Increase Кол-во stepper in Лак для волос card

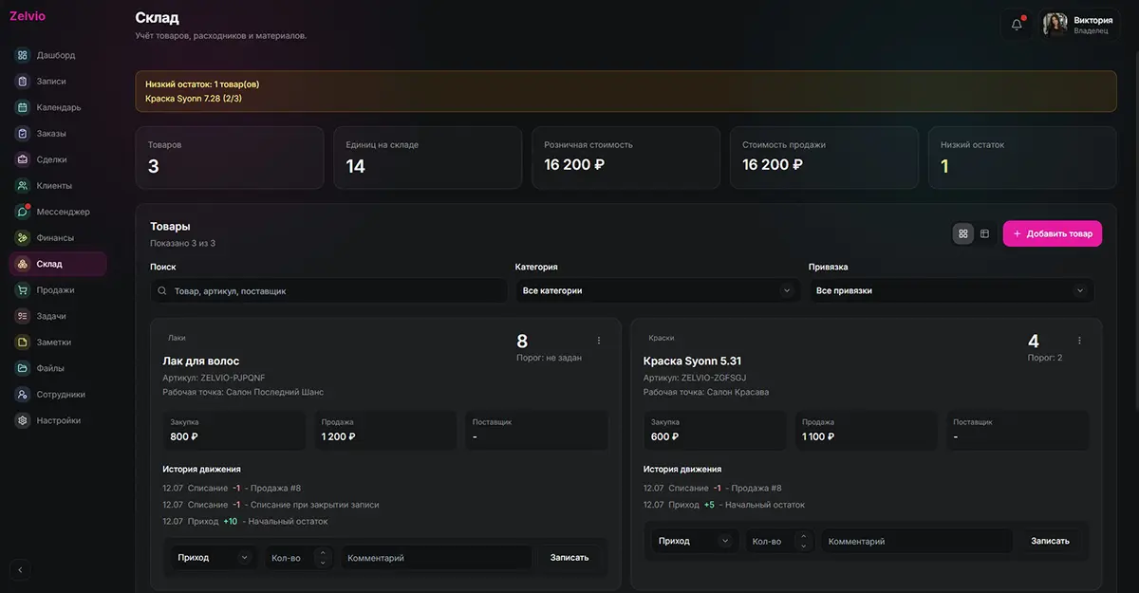(x=323, y=552)
